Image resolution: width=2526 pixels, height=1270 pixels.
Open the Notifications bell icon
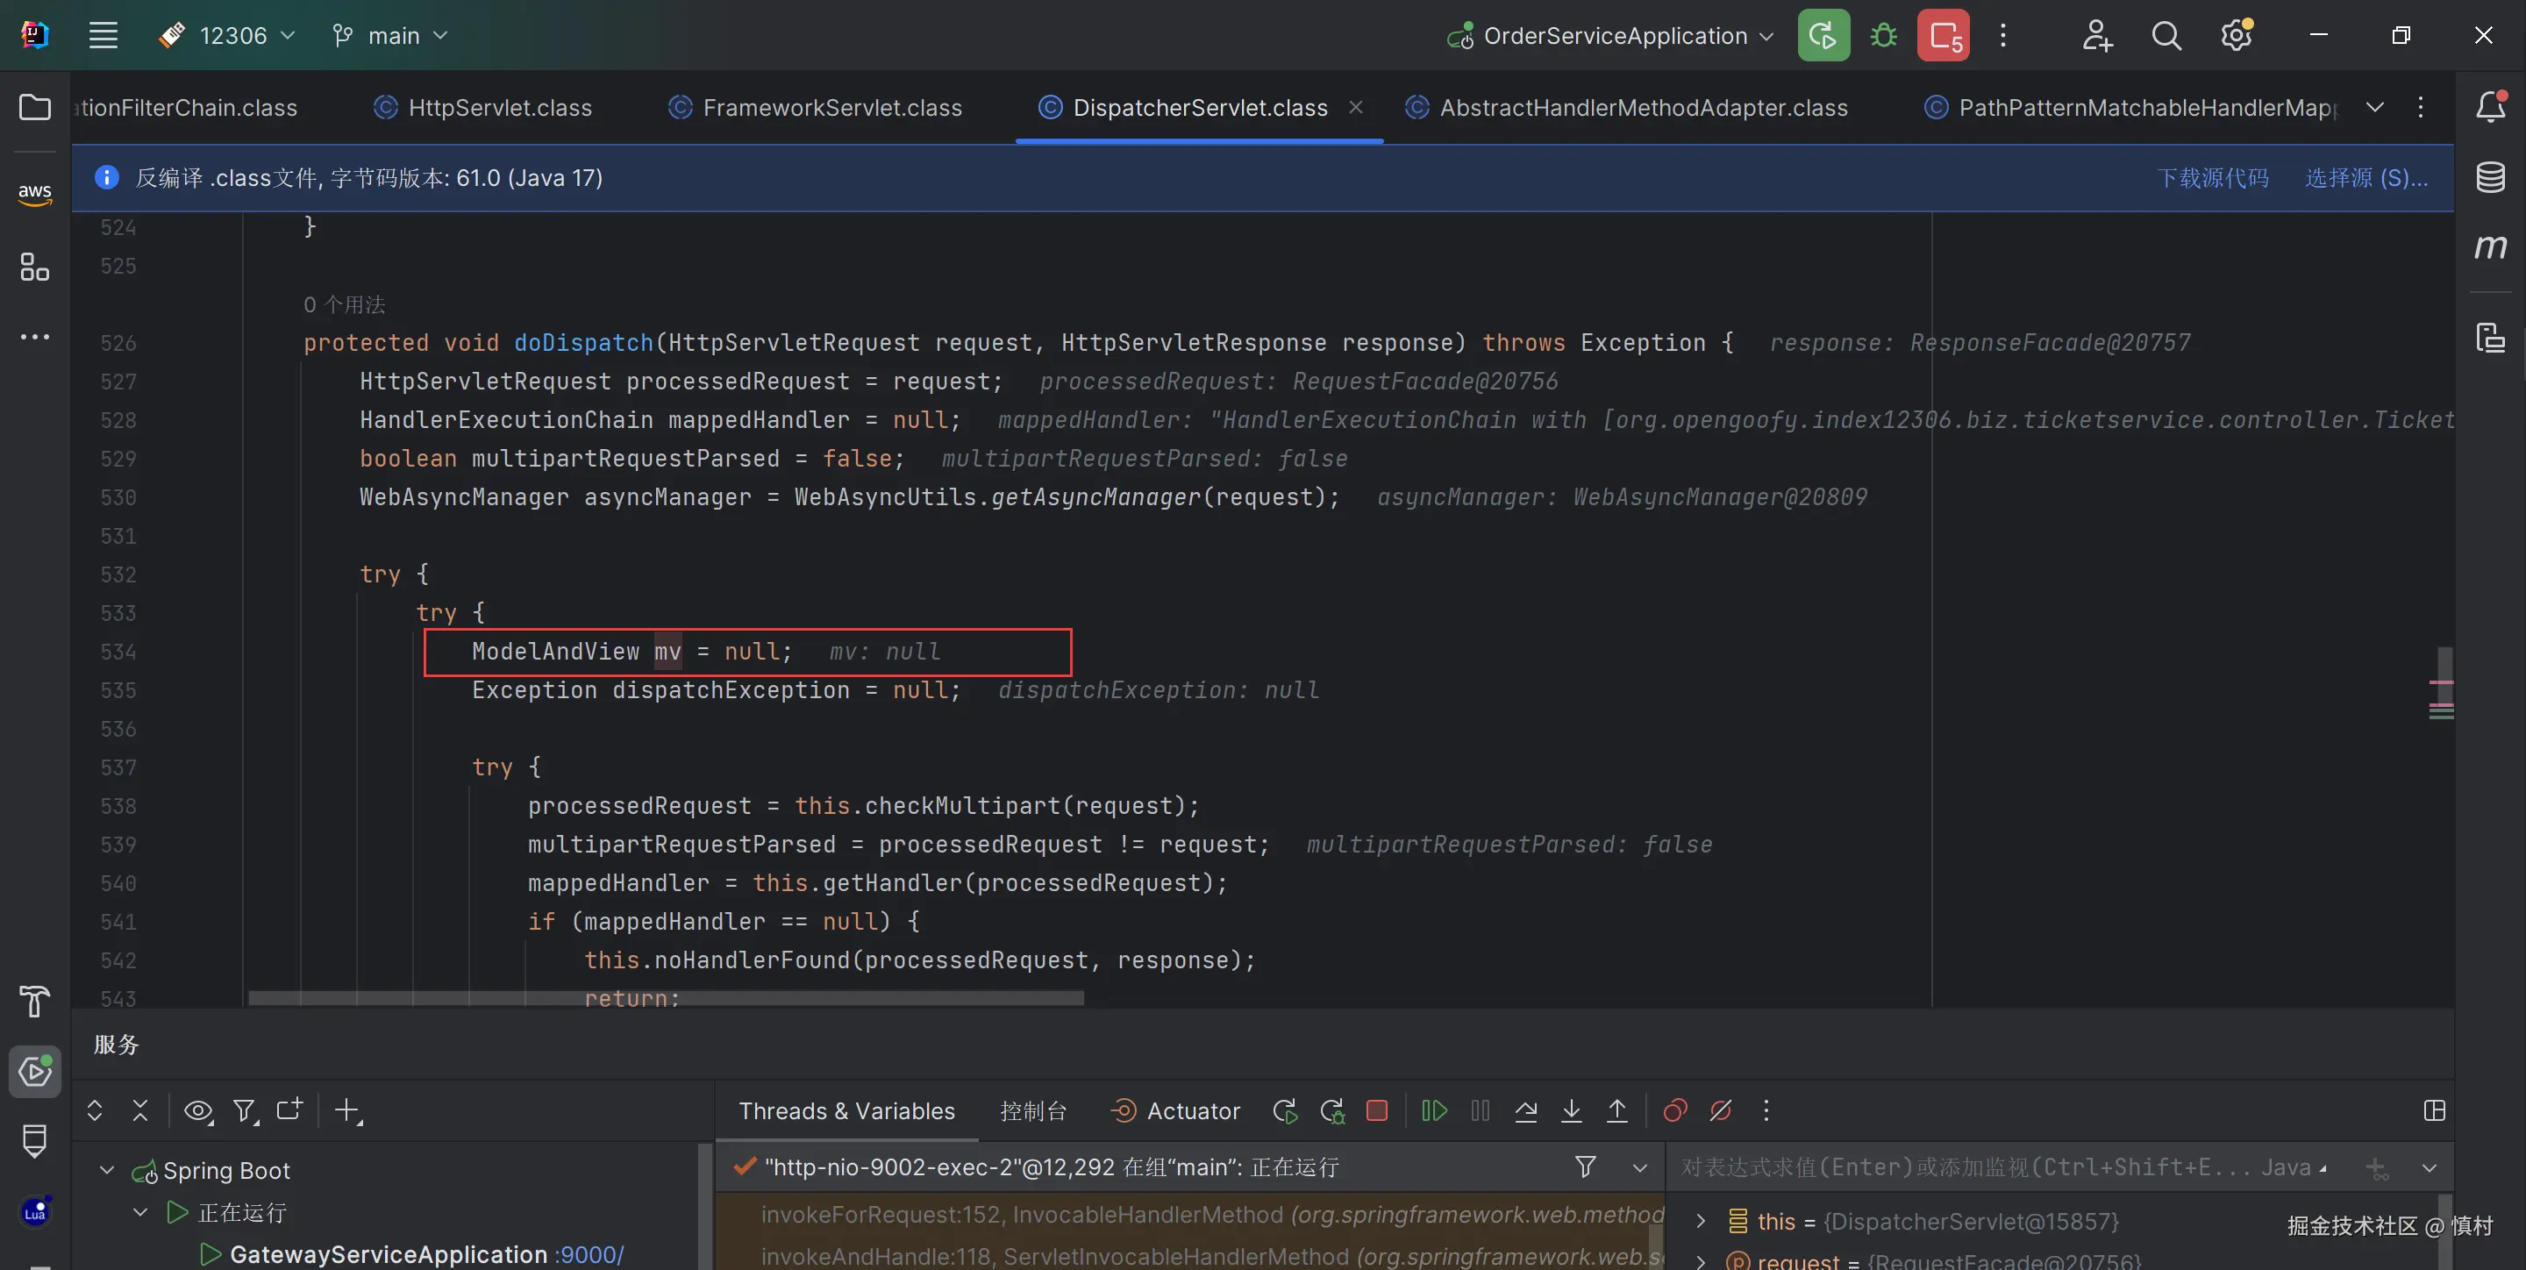[x=2491, y=106]
